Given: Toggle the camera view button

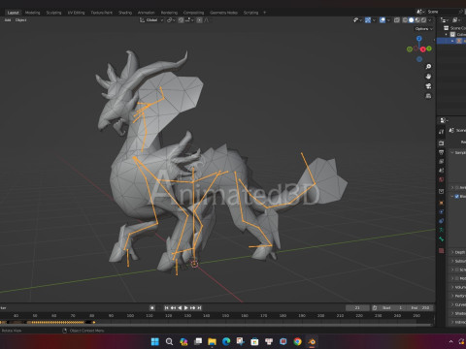Looking at the screenshot, I should (428, 86).
